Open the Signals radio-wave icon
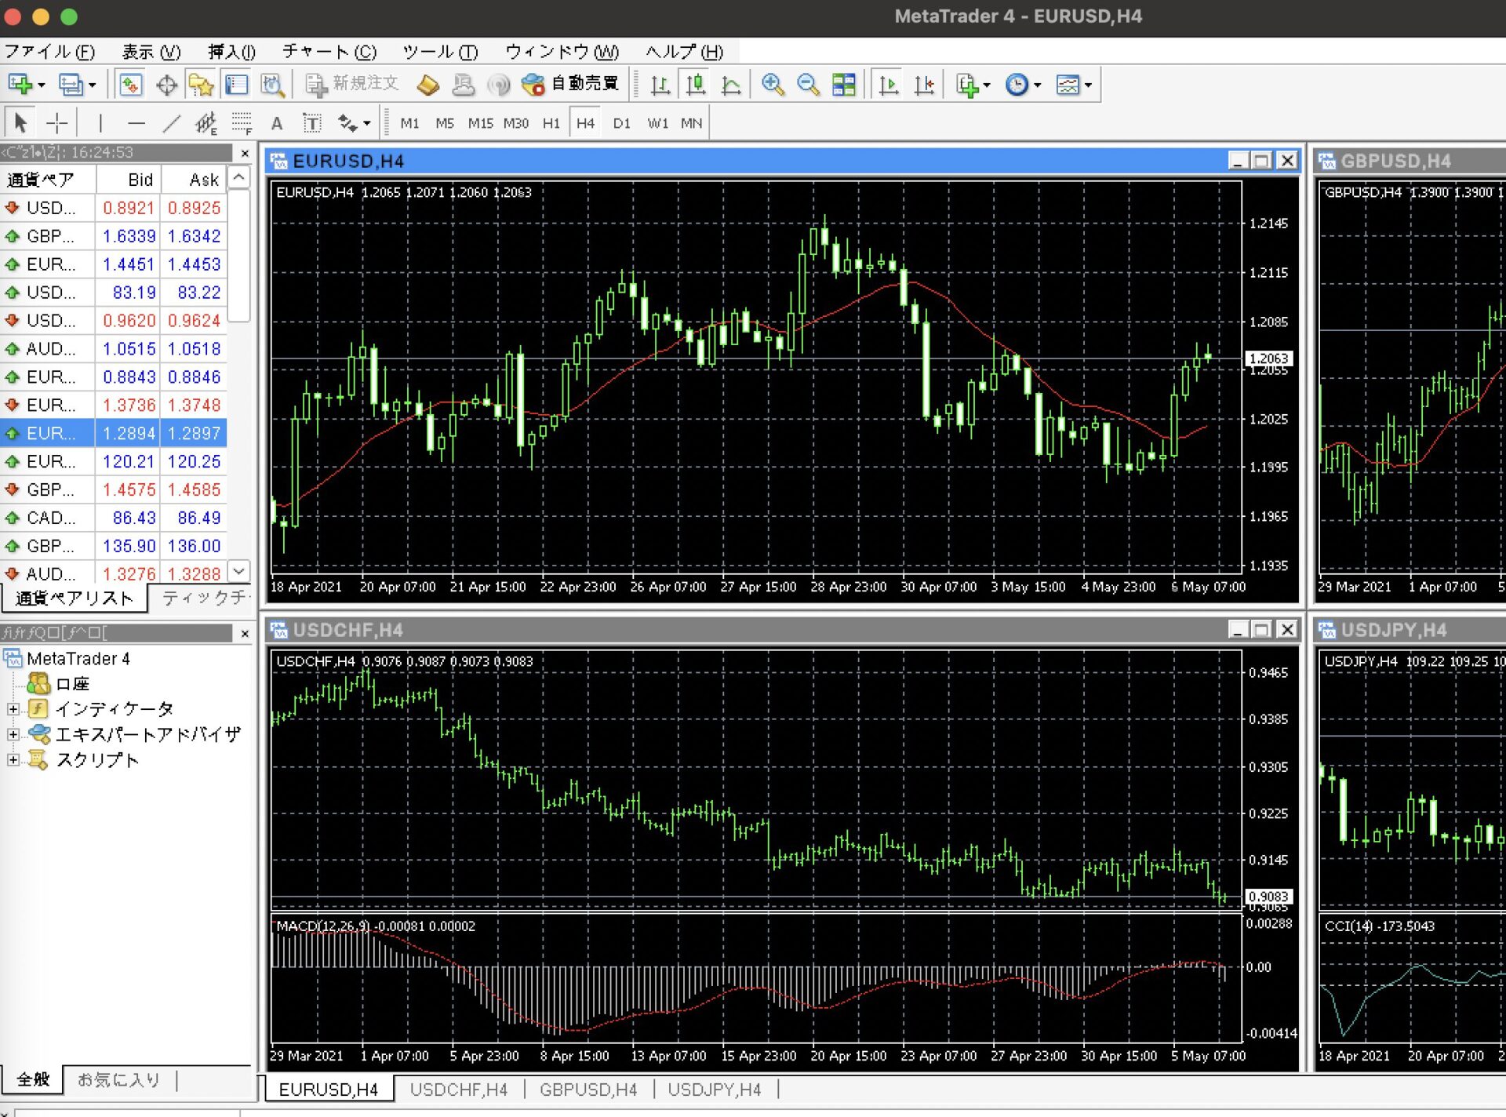Image resolution: width=1506 pixels, height=1117 pixels. coord(498,84)
